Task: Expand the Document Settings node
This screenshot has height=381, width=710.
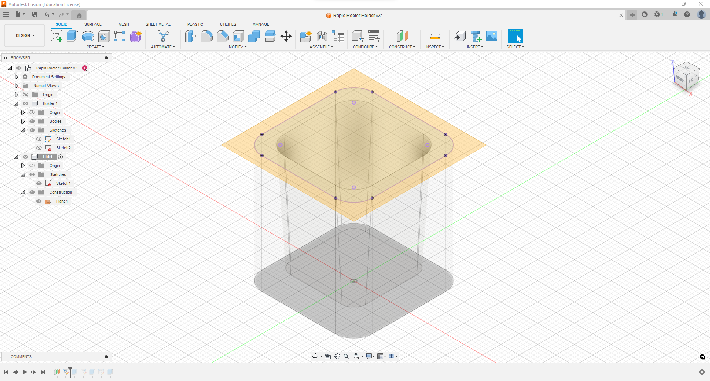Action: click(x=16, y=77)
